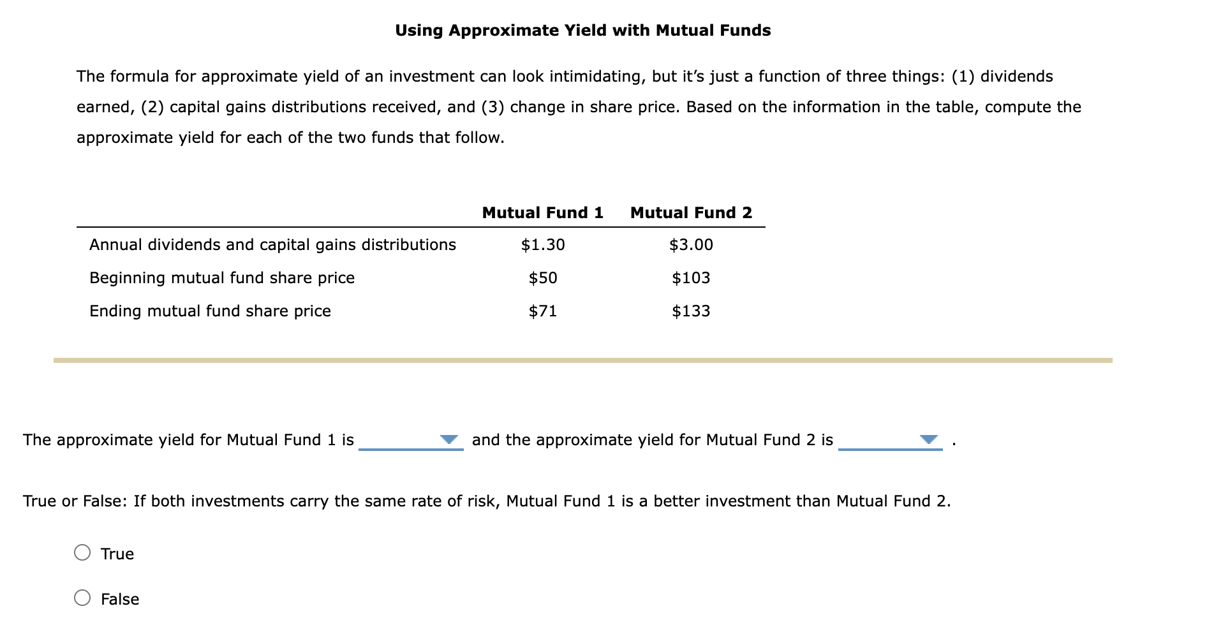Click the blue triangle on the second answer blank
The width and height of the screenshot is (1230, 634).
930,439
